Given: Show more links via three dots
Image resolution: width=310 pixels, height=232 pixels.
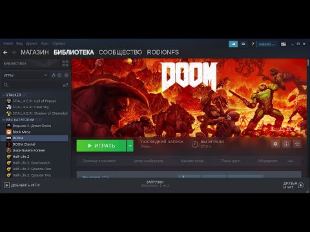Looking at the screenshot, I should click(x=290, y=161).
